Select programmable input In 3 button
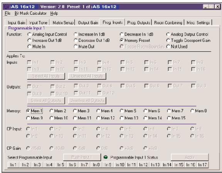The width and height of the screenshot is (222, 173). pos(37,165)
